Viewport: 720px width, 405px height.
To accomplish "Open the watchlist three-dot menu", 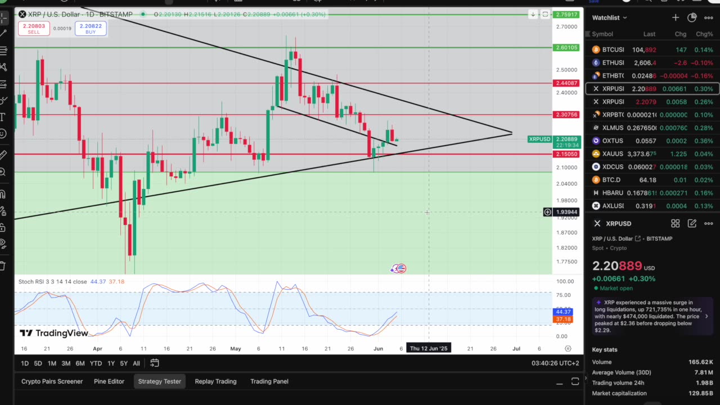I will [x=708, y=18].
